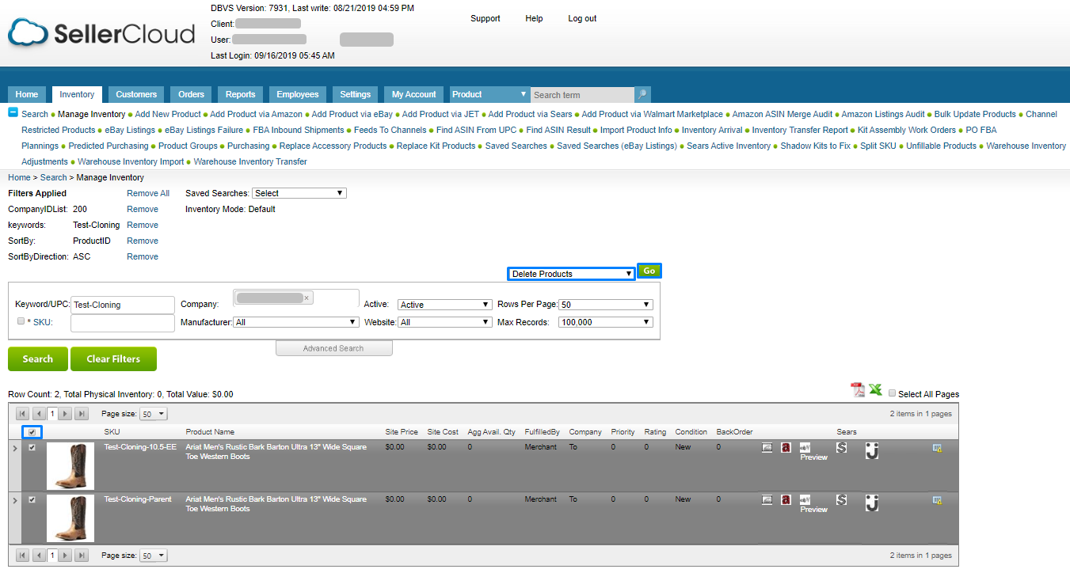
Task: Click the Log out link
Action: click(x=582, y=18)
